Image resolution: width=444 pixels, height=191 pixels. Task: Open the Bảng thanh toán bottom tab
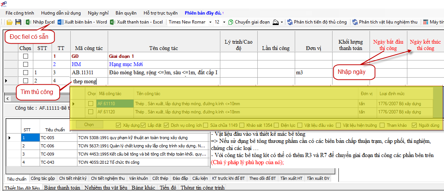click(62, 188)
